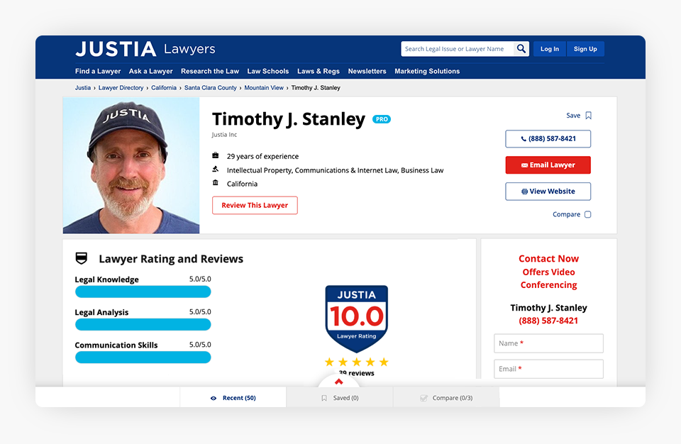Open the Recent (50) tab
Viewport: 681px width, 444px height.
point(233,398)
